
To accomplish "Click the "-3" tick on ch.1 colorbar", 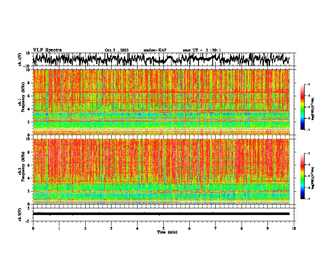I will click(x=308, y=84).
